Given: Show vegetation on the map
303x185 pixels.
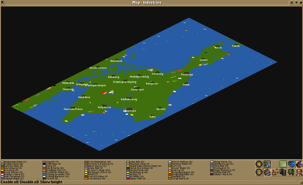Looking at the screenshot, I should [291, 172].
